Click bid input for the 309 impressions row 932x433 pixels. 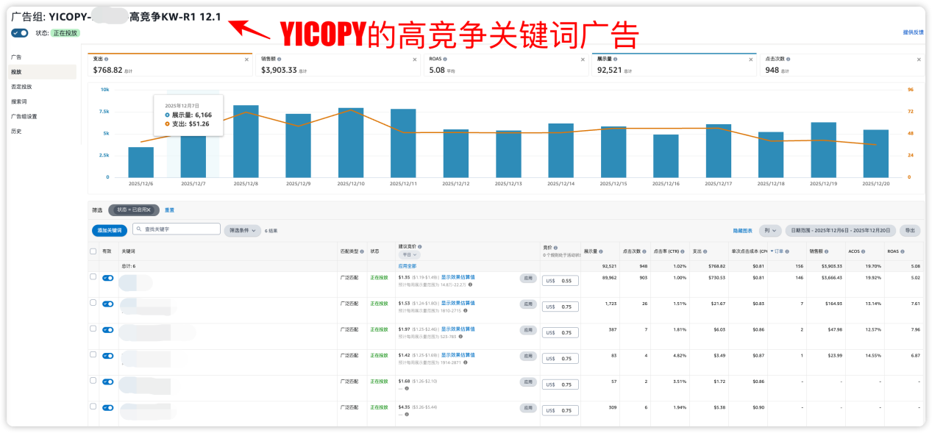561,410
